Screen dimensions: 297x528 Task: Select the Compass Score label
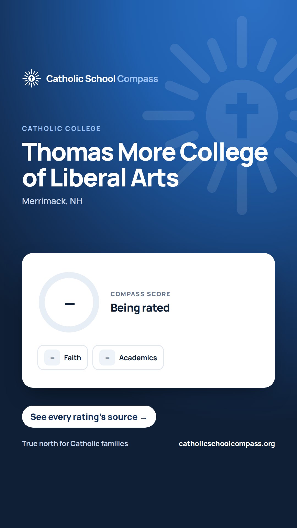click(x=140, y=294)
